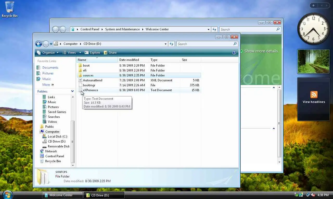Click the forest slideshow gadget picture
The height and width of the screenshot is (199, 333).
coord(313,61)
